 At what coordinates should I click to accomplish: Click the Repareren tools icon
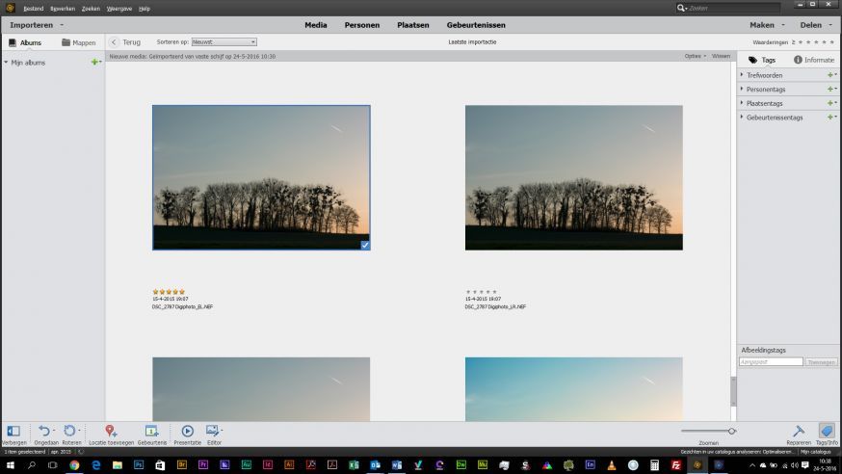(799, 432)
